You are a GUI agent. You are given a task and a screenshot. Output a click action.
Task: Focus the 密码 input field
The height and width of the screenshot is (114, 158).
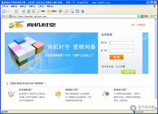pyautogui.click(x=121, y=51)
